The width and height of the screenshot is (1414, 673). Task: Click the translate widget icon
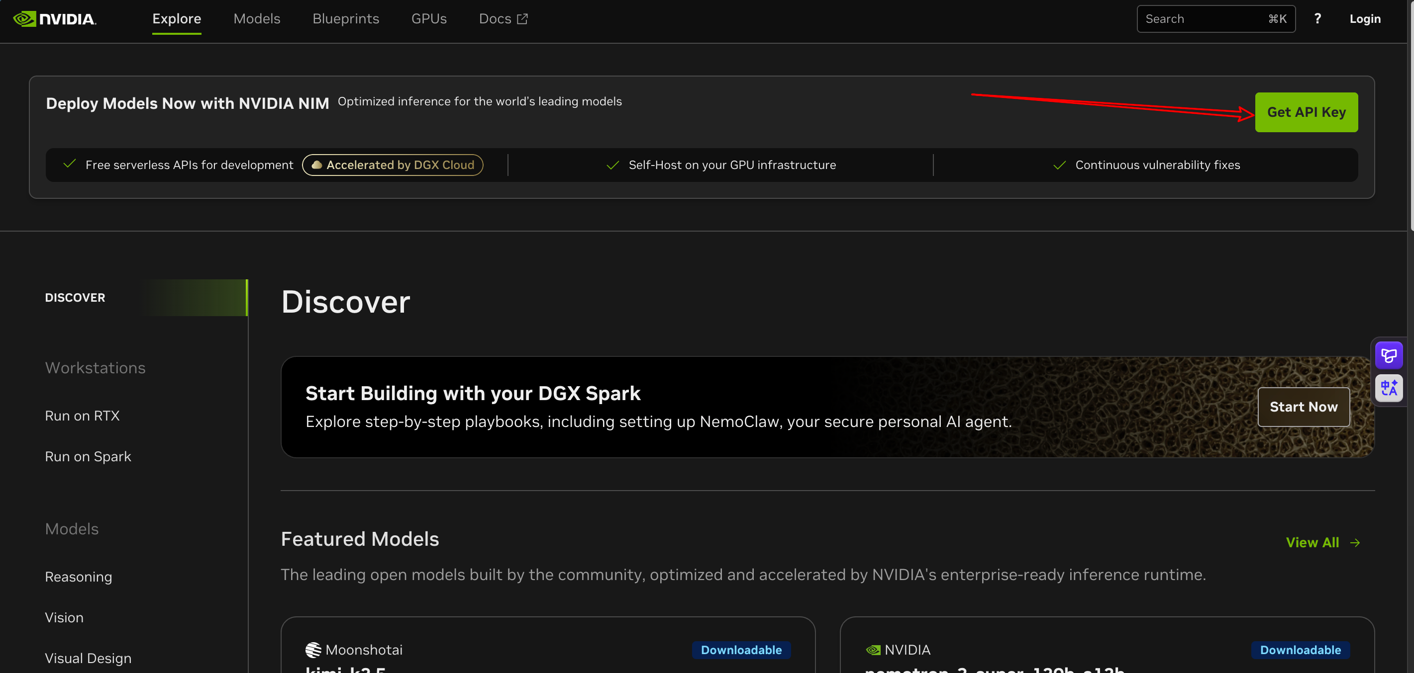coord(1389,388)
